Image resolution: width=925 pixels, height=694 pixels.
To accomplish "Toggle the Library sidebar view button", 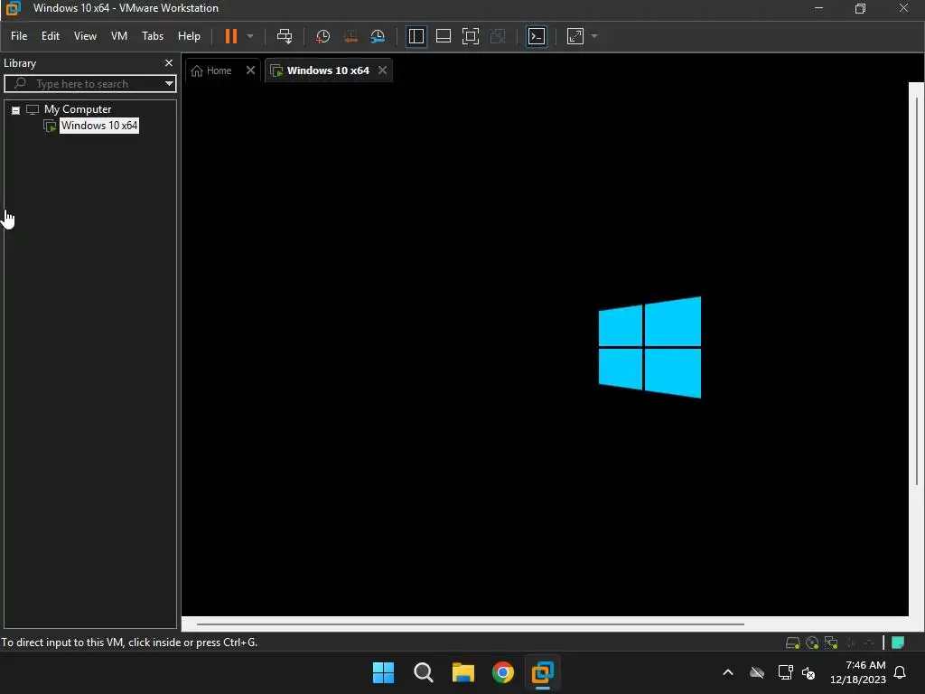I will [x=416, y=36].
